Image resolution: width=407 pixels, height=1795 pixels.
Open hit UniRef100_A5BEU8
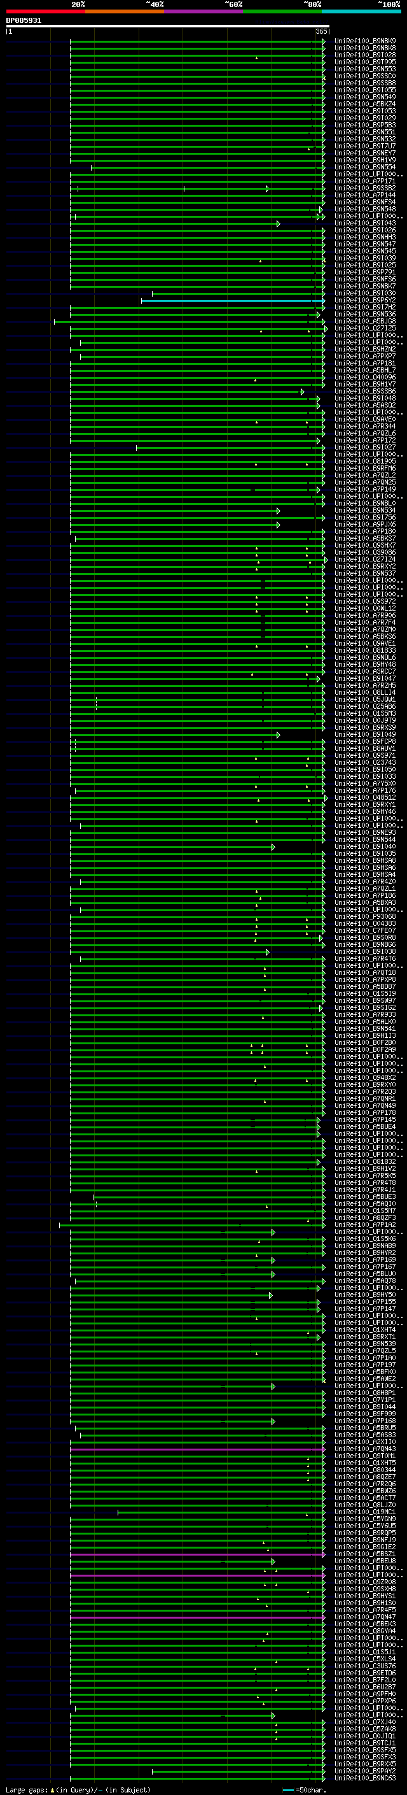(365, 1561)
